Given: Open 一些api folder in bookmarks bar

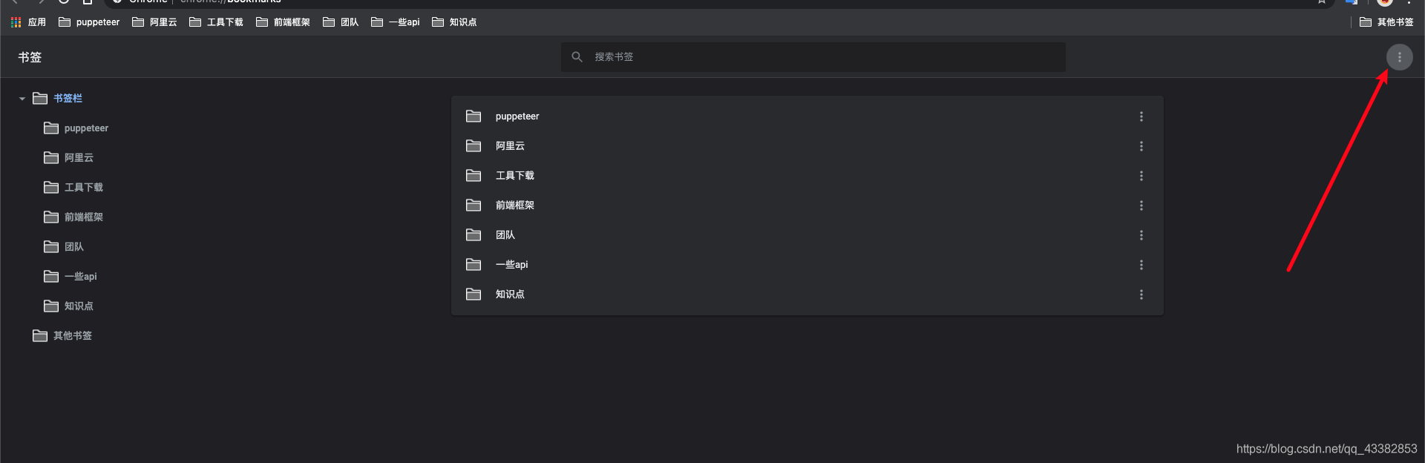Looking at the screenshot, I should [396, 22].
